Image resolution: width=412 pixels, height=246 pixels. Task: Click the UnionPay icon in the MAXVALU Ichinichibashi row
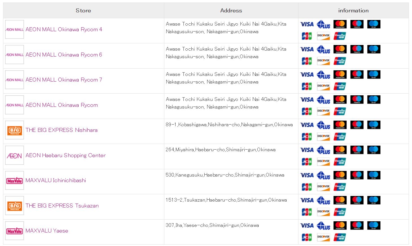[x=340, y=187]
